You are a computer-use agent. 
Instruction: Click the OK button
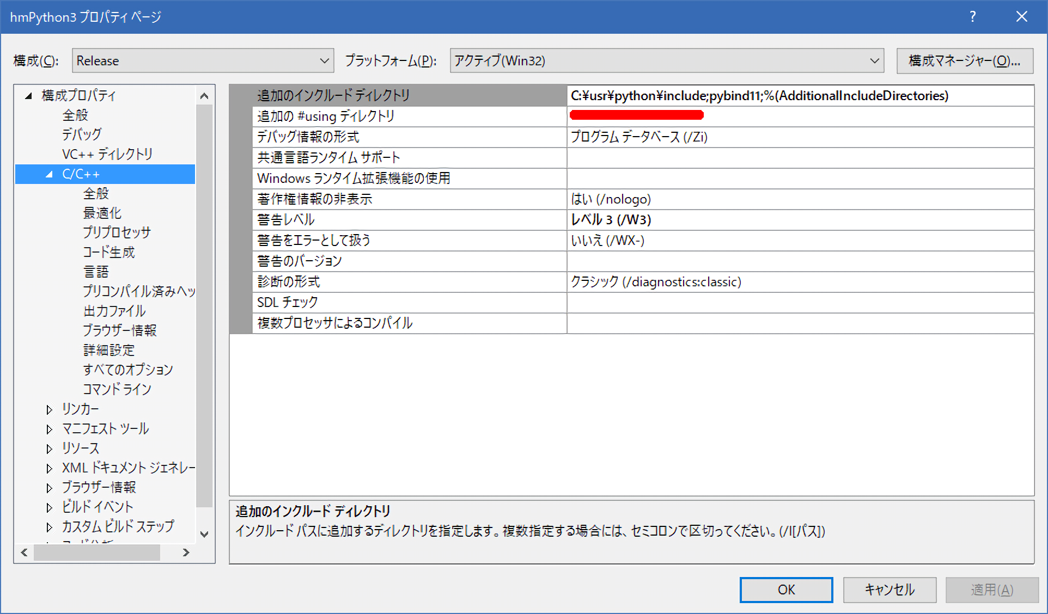786,590
